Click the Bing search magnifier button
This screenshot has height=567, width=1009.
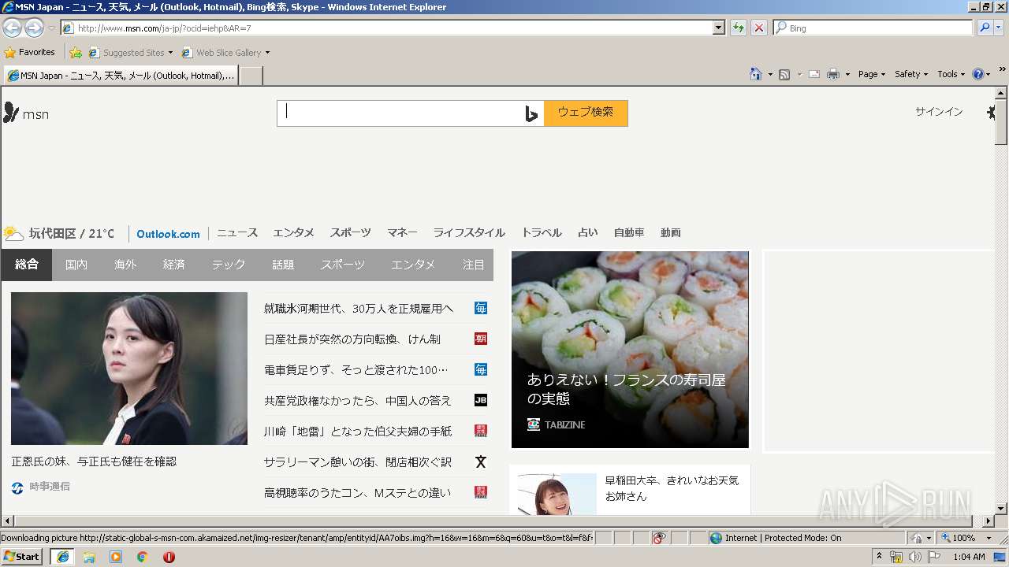[x=985, y=28]
